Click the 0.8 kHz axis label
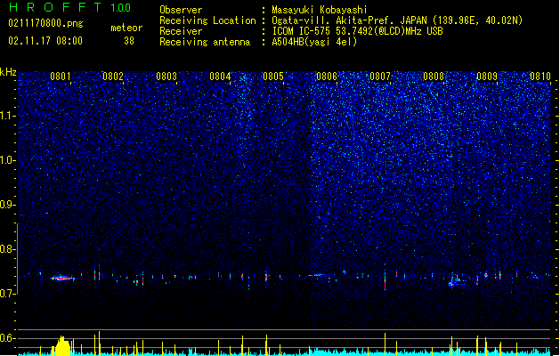 8,249
